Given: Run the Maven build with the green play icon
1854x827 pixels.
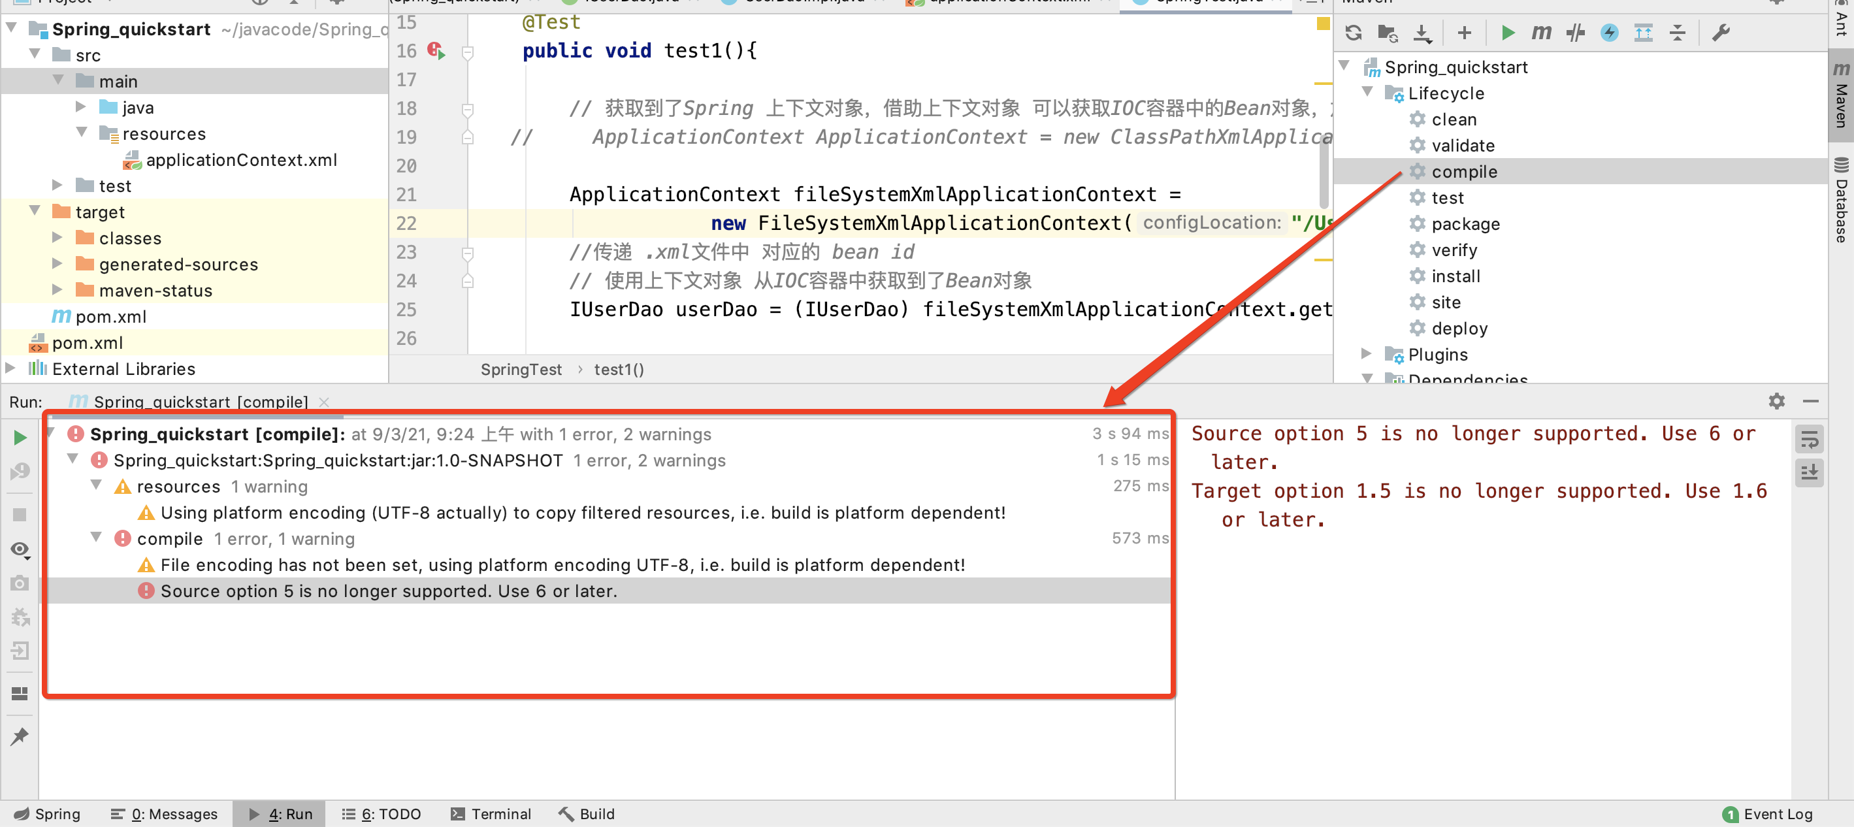Looking at the screenshot, I should [x=1508, y=33].
